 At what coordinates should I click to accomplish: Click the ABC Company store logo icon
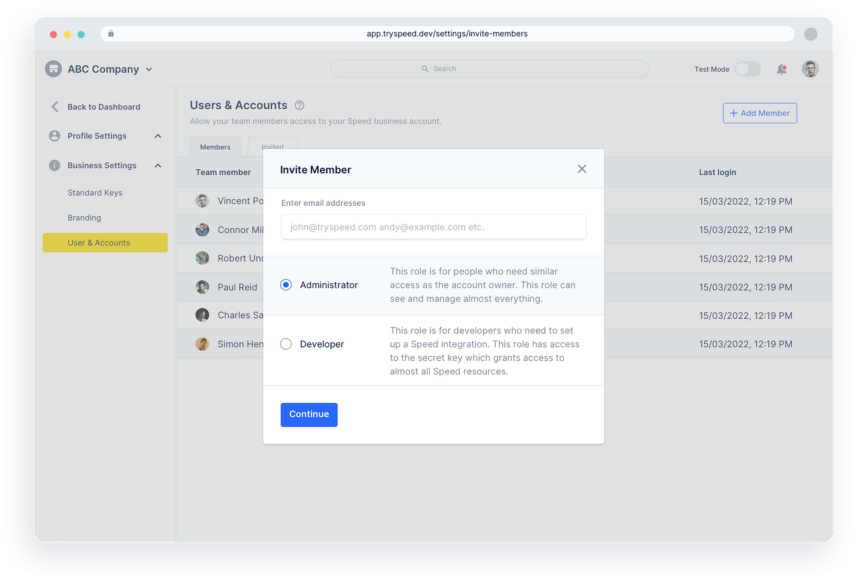(x=53, y=69)
